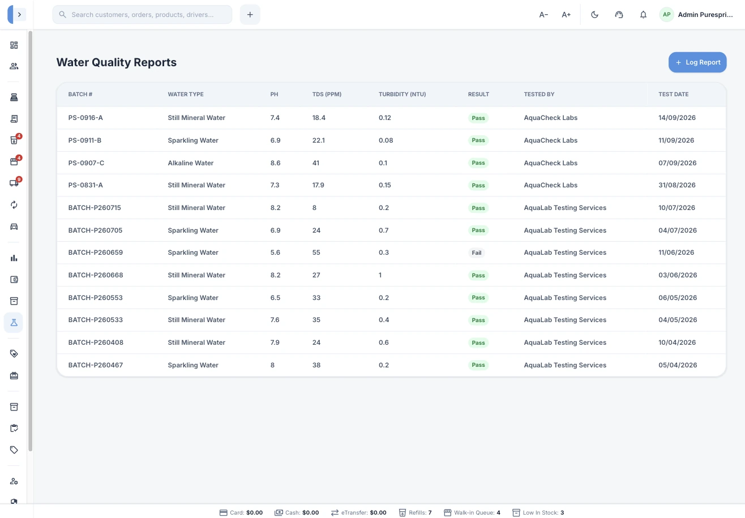Screen dimensions: 745x518
Task: Click the Walk-in Queue status bar entry
Action: tap(472, 512)
